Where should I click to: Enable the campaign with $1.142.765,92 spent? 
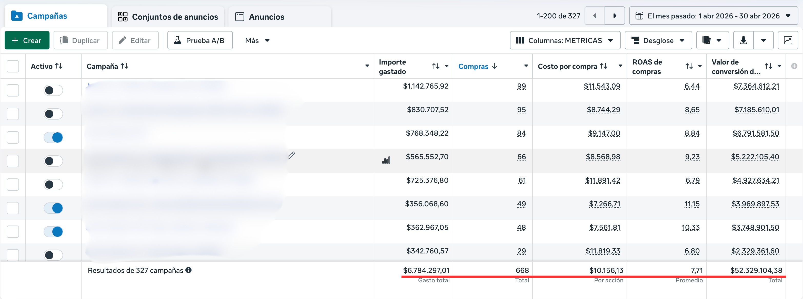pyautogui.click(x=53, y=91)
